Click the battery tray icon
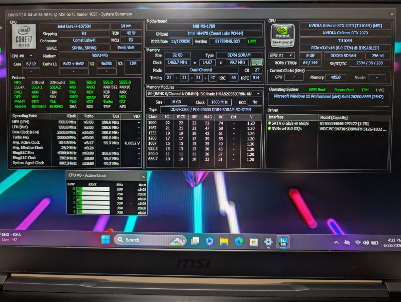The image size is (401, 302). tap(374, 243)
